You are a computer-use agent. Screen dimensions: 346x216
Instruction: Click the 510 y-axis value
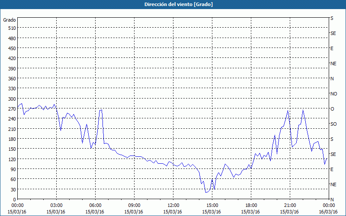pos(13,28)
